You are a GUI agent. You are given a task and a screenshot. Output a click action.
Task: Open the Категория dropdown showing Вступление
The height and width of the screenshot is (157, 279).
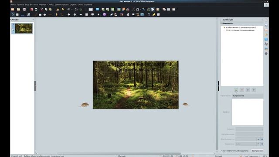(248, 96)
